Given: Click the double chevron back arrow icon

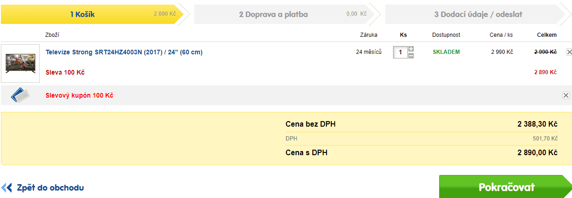Looking at the screenshot, I should tap(6, 187).
